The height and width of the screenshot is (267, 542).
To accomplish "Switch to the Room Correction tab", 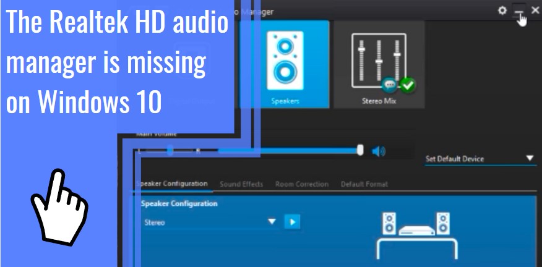I will [x=302, y=184].
